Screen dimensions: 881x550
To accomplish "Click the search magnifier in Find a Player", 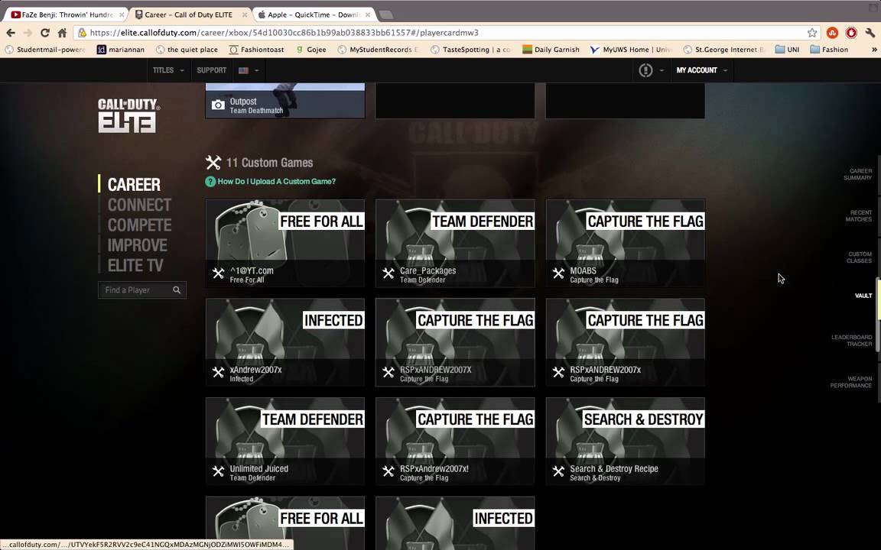I will (x=177, y=290).
